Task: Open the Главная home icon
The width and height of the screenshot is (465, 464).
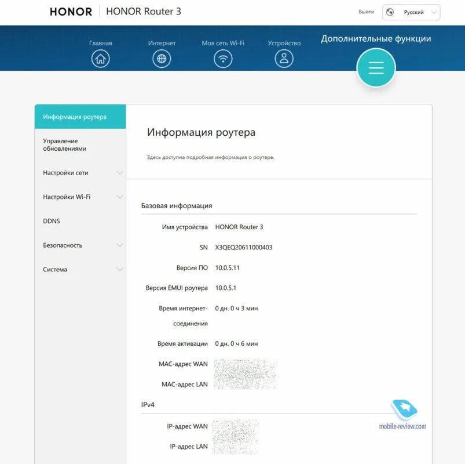Action: coord(100,58)
